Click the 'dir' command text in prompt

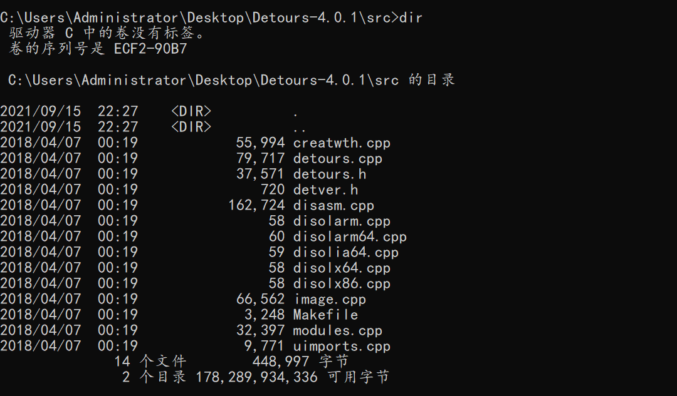click(411, 18)
